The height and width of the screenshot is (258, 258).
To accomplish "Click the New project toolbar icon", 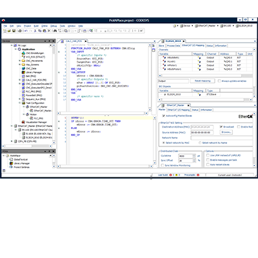I will tap(5, 31).
